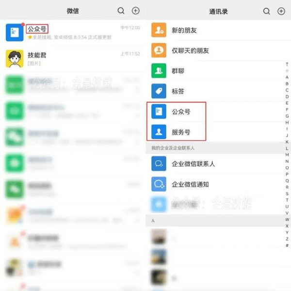Open the 新的朋友 orange icon entry

(159, 30)
